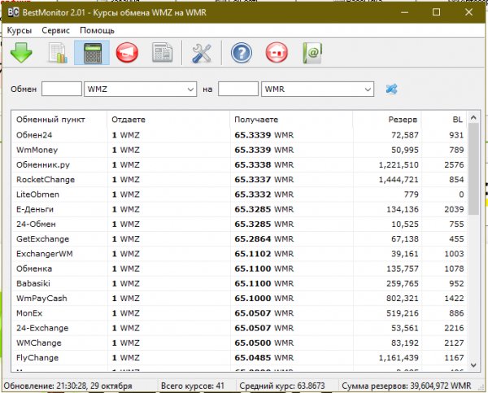Open the green address book contact icon
The height and width of the screenshot is (393, 488).
pyautogui.click(x=312, y=53)
